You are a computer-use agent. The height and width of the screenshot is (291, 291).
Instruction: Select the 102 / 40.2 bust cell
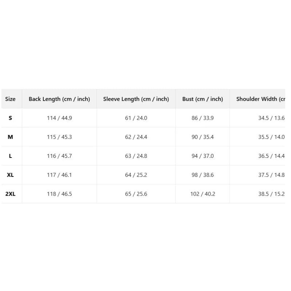pyautogui.click(x=203, y=194)
